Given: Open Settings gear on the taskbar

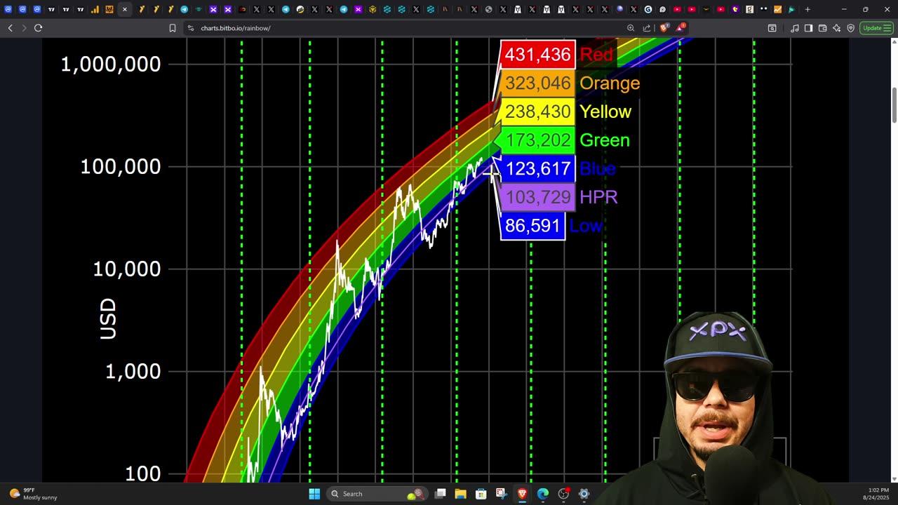Looking at the screenshot, I should (584, 494).
